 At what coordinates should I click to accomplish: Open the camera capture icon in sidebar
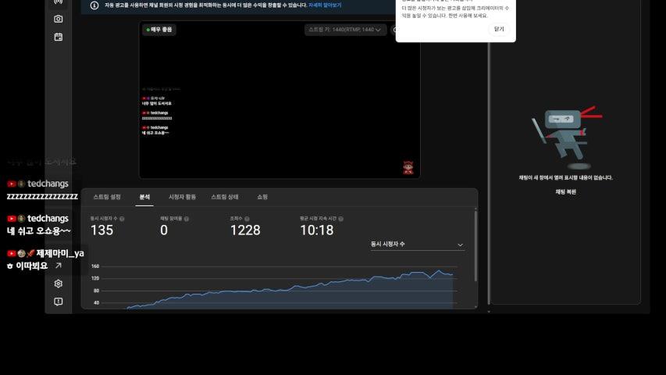[x=58, y=19]
